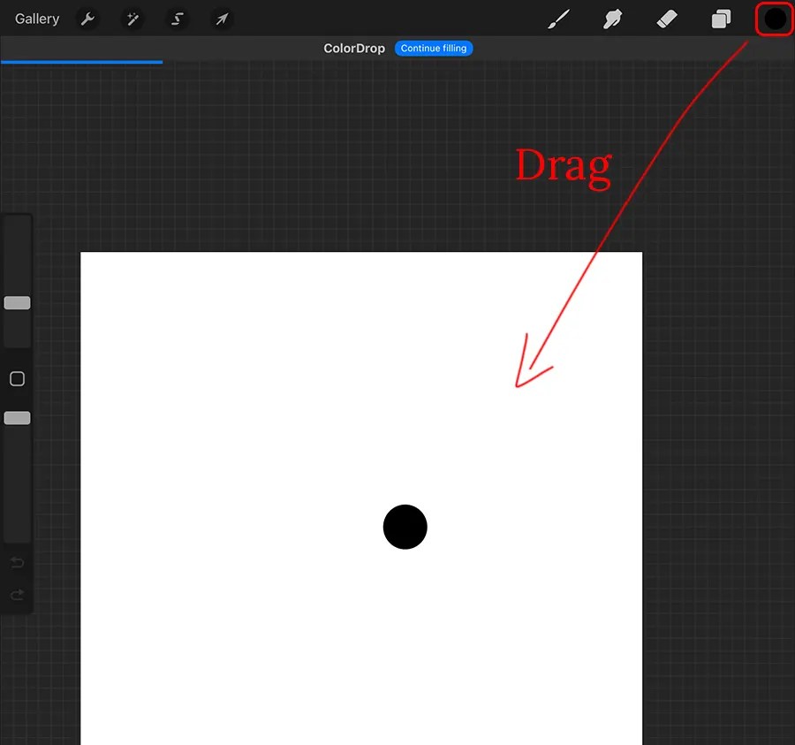
Task: Open the active color swatch
Action: (x=773, y=19)
